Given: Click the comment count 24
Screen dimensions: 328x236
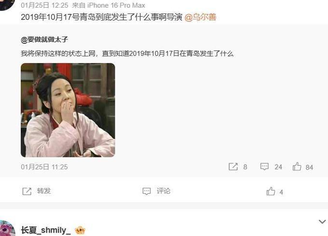Looking at the screenshot, I should point(278,167).
